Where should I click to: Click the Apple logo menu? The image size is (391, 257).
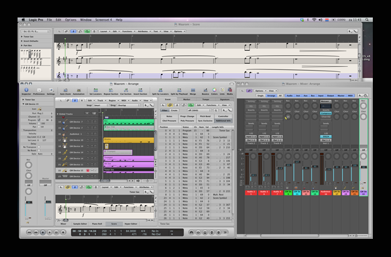click(23, 19)
